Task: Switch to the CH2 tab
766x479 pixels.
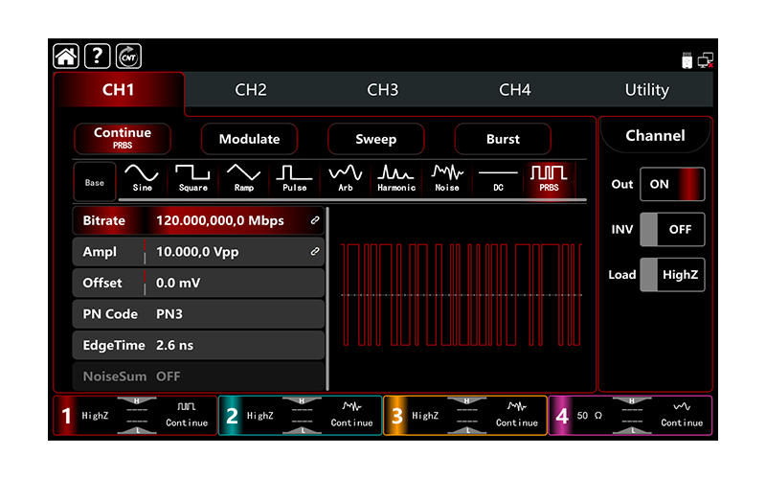Action: click(x=251, y=90)
